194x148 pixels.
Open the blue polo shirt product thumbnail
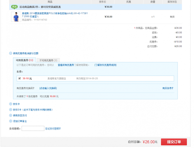click(15, 17)
